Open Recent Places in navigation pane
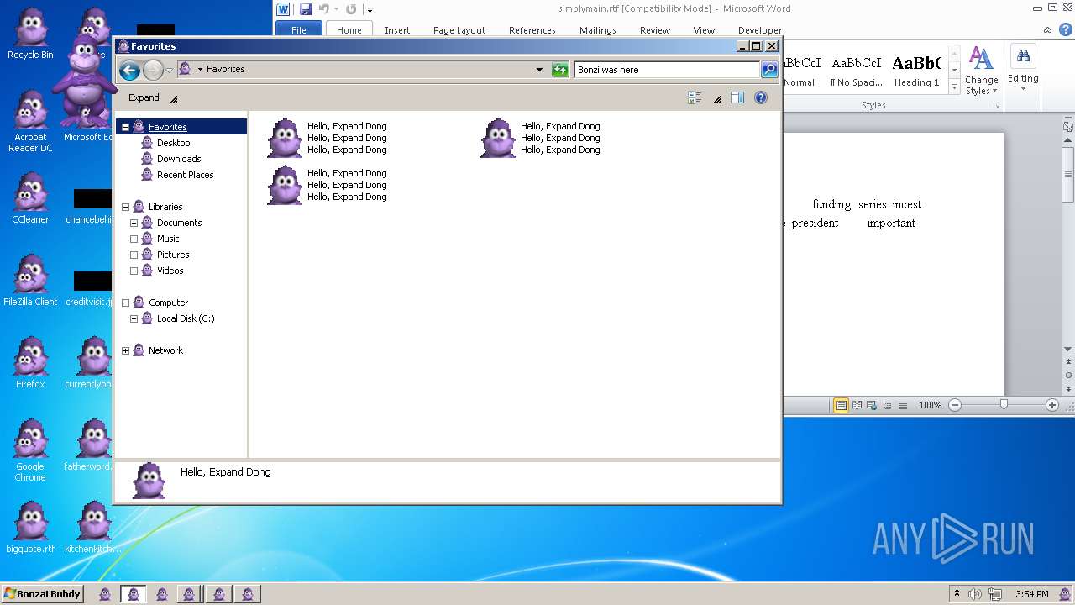This screenshot has height=605, width=1075. (185, 175)
